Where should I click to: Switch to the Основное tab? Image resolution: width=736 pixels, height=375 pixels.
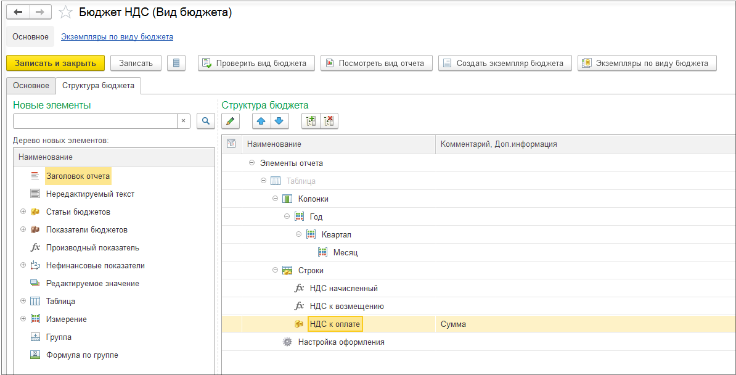pyautogui.click(x=31, y=86)
